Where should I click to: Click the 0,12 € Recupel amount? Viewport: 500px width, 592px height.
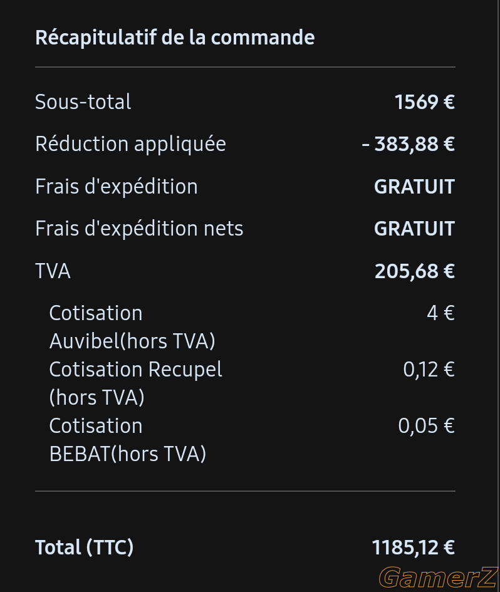pyautogui.click(x=429, y=369)
